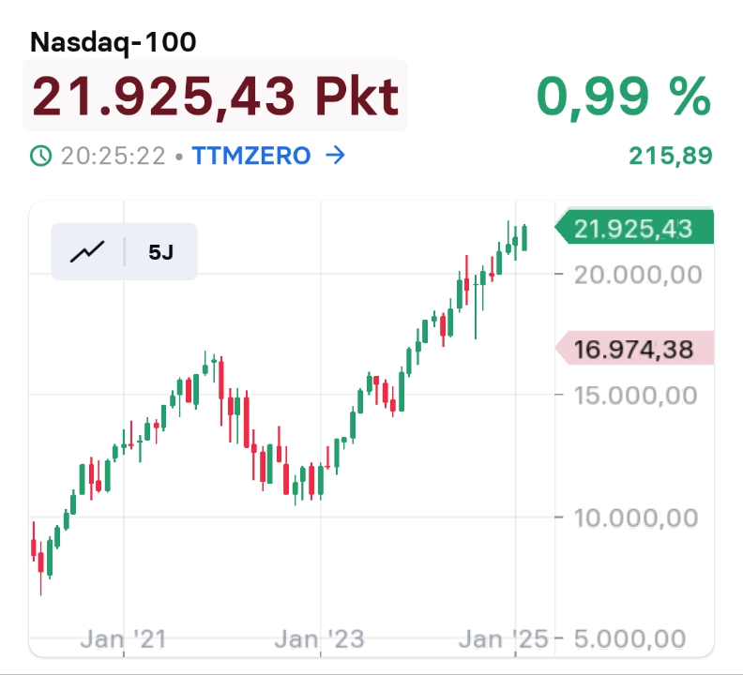This screenshot has width=743, height=675.
Task: Open the 5J time range selector
Action: point(160,251)
